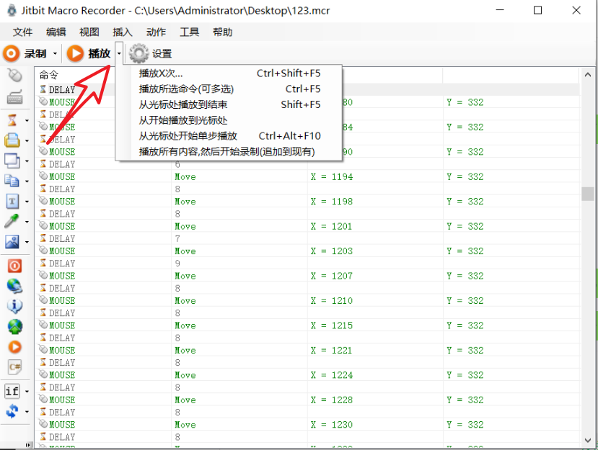Expand the 录制 record dropdown arrow
This screenshot has height=450, width=598.
55,53
